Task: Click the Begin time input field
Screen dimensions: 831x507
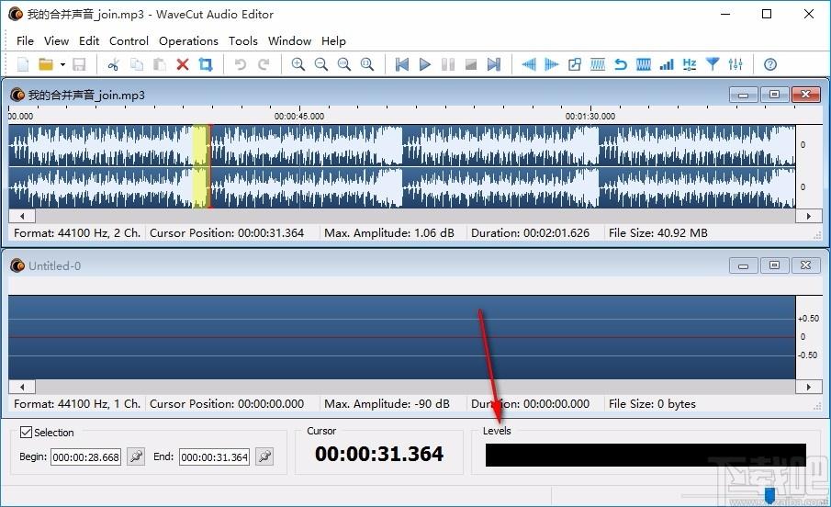Action: (x=86, y=456)
